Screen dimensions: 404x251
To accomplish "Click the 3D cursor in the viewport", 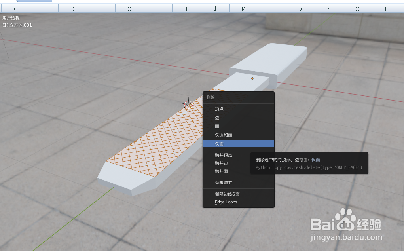I will [x=188, y=104].
